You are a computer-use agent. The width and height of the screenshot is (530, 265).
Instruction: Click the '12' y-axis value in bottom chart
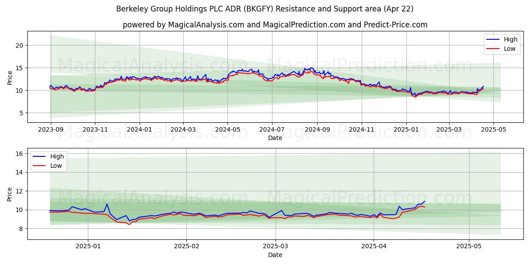coord(20,191)
